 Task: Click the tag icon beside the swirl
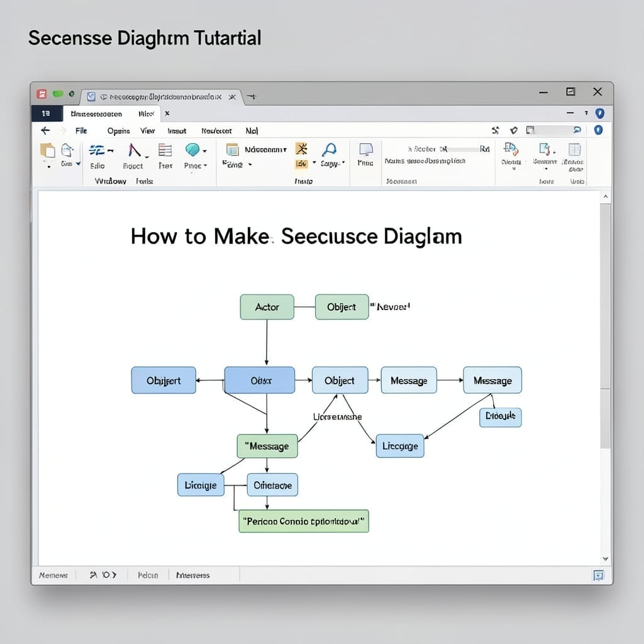coord(513,131)
